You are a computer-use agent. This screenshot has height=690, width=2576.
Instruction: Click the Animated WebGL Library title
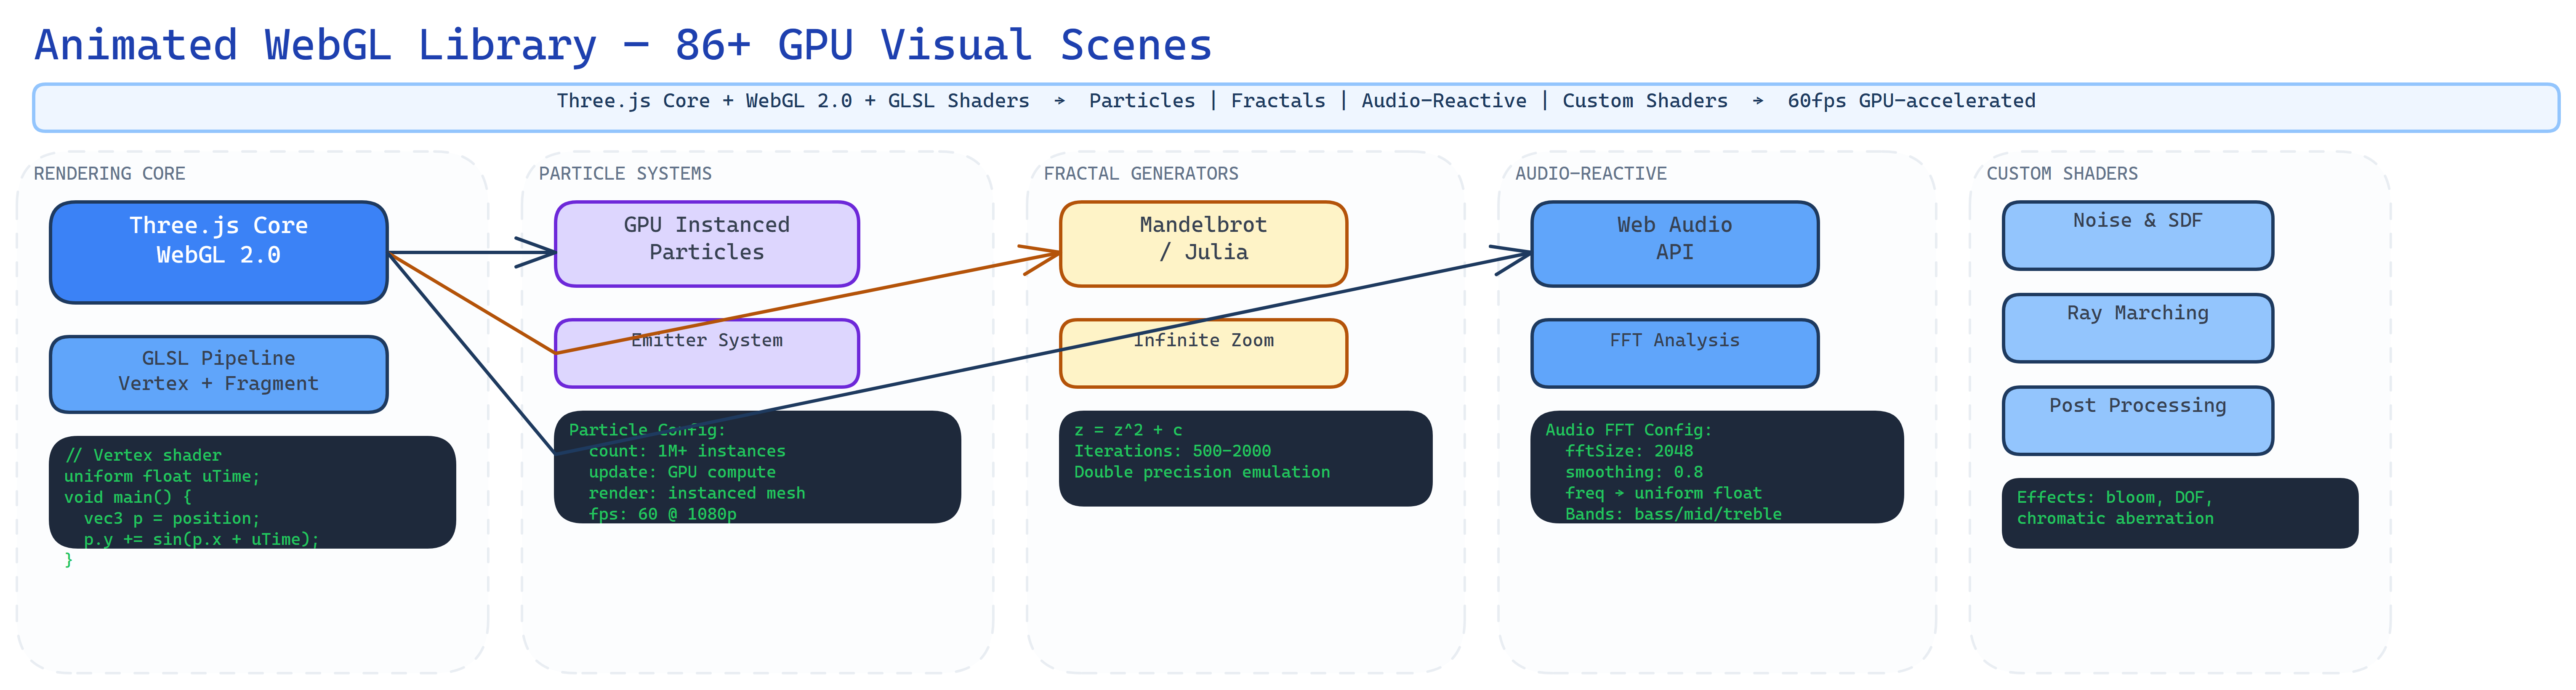tap(623, 46)
